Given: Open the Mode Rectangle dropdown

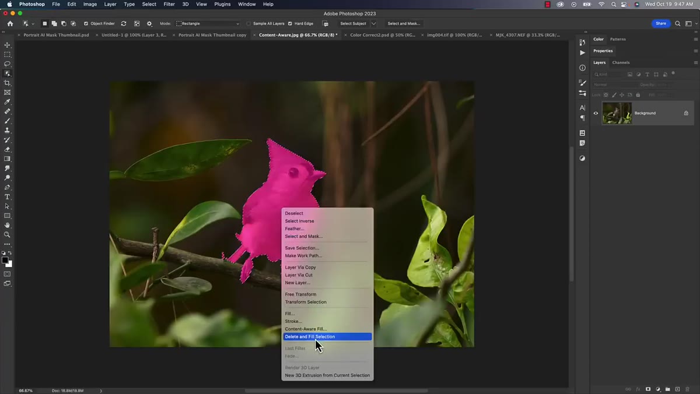Looking at the screenshot, I should click(208, 23).
